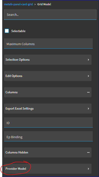The width and height of the screenshot is (99, 177).
Task: Open the Columns Hidden ellipsis icon
Action: (88, 152)
